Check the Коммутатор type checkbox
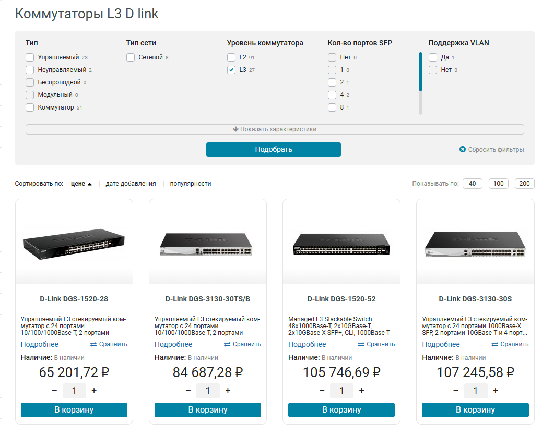 (x=30, y=107)
